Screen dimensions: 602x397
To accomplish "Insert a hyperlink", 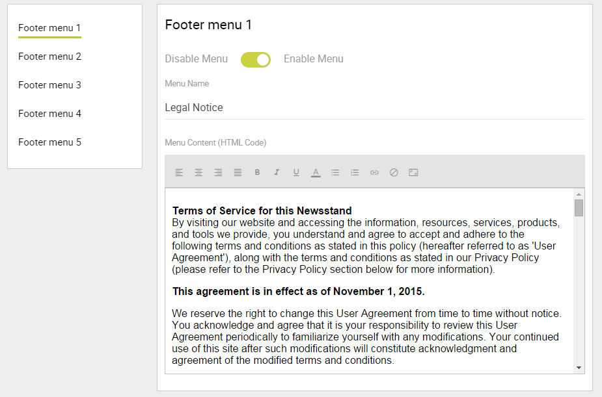I will [x=374, y=172].
